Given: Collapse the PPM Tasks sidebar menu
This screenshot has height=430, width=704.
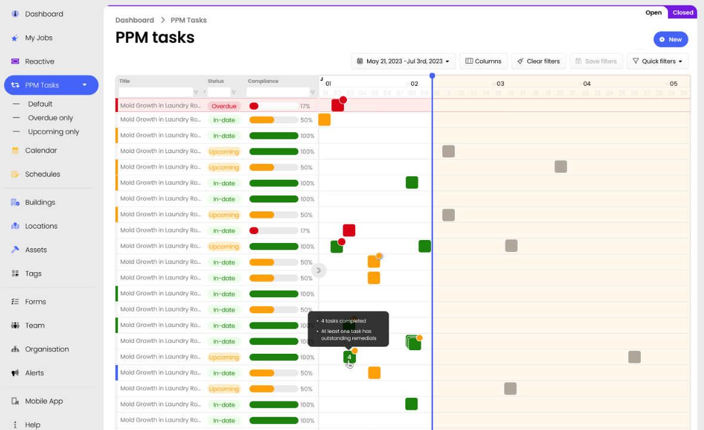Looking at the screenshot, I should [x=84, y=85].
